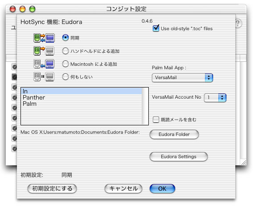Close the コンジット設定 window
The image size is (254, 208).
(x=12, y=9)
